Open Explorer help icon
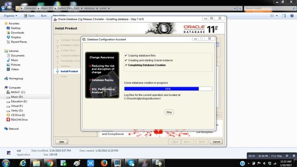The height and width of the screenshot is (167, 297). click(x=292, y=16)
